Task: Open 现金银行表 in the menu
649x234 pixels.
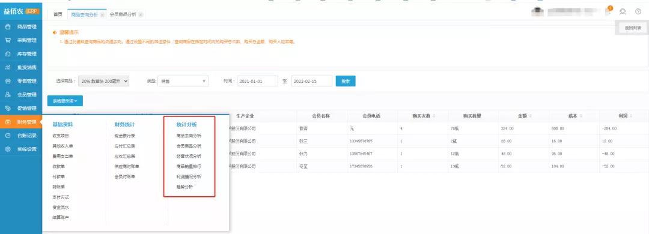Action: [125, 136]
